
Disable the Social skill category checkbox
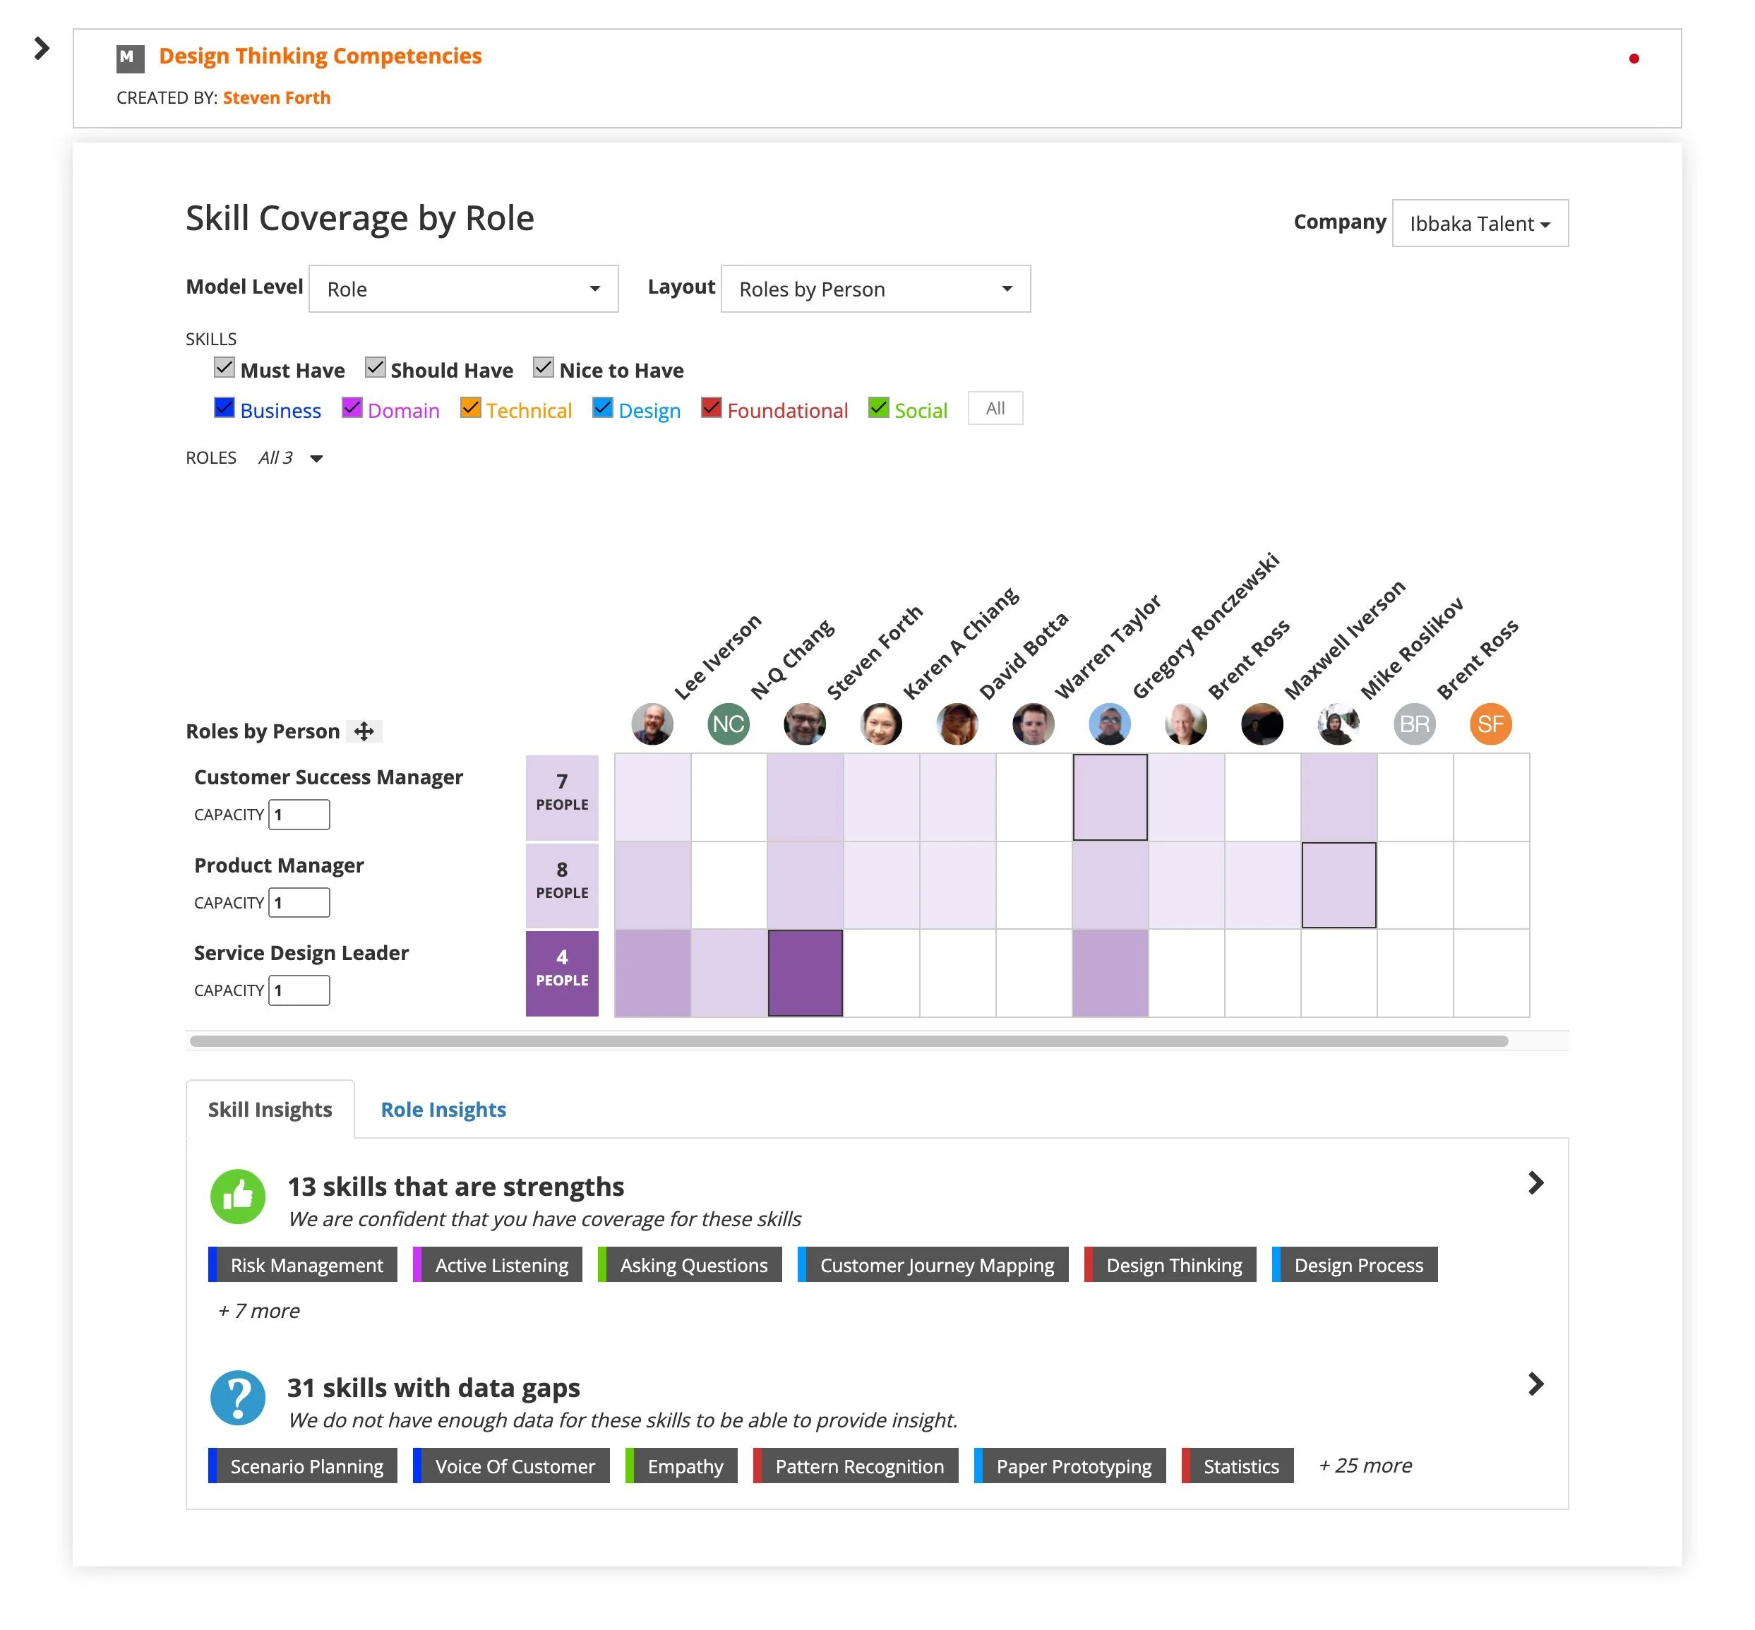[x=878, y=407]
